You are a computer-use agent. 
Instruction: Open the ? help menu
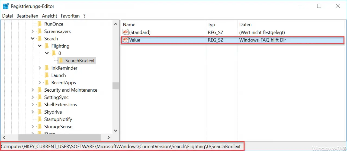click(84, 16)
